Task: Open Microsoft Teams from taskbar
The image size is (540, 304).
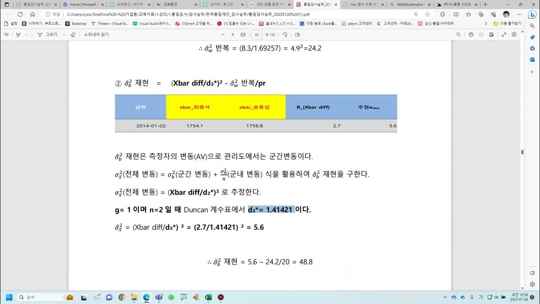Action: [159, 297]
